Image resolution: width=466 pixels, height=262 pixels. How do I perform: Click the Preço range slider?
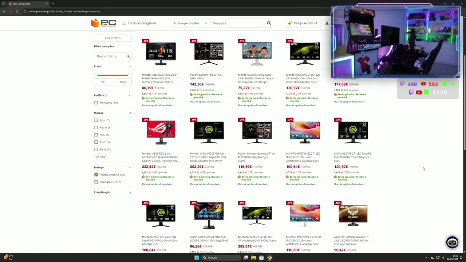[113, 75]
